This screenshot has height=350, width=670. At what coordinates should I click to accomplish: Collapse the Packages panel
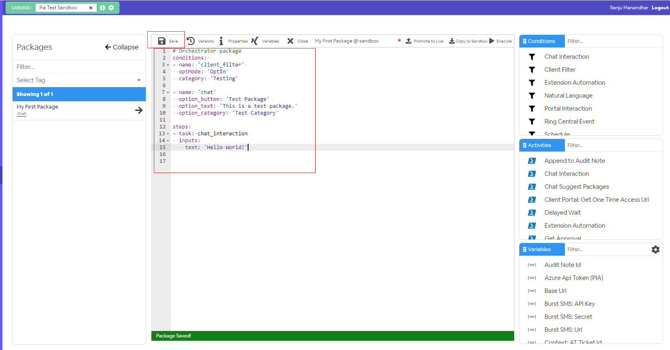[x=122, y=47]
